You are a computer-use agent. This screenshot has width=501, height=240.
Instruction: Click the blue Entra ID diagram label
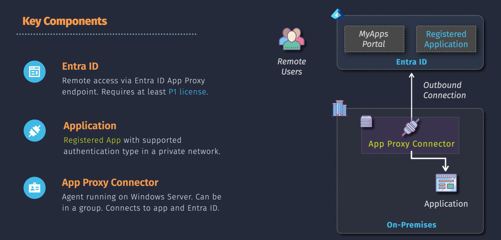(411, 62)
